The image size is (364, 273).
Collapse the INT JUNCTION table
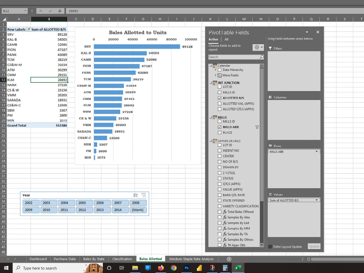click(210, 83)
